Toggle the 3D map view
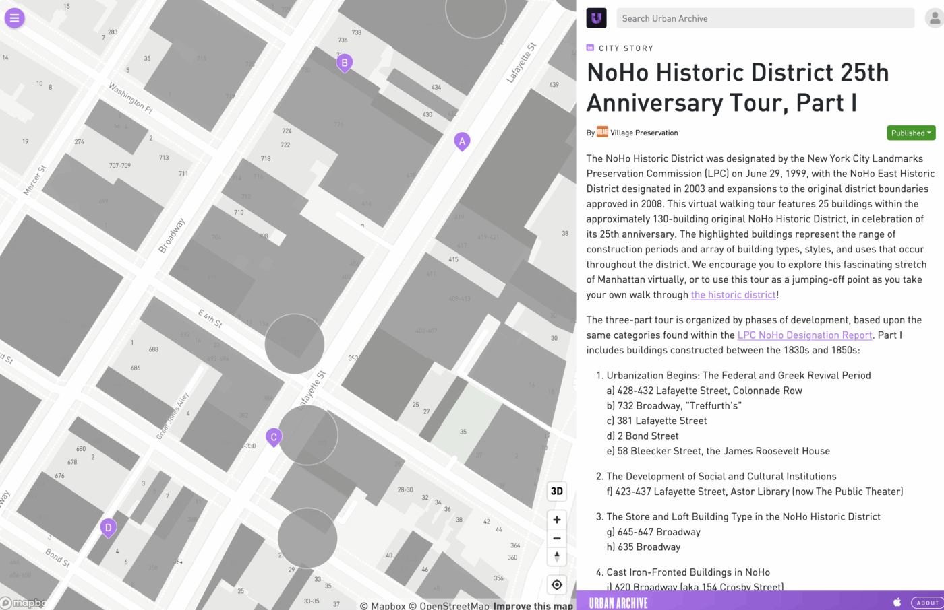Image resolution: width=944 pixels, height=610 pixels. click(557, 492)
